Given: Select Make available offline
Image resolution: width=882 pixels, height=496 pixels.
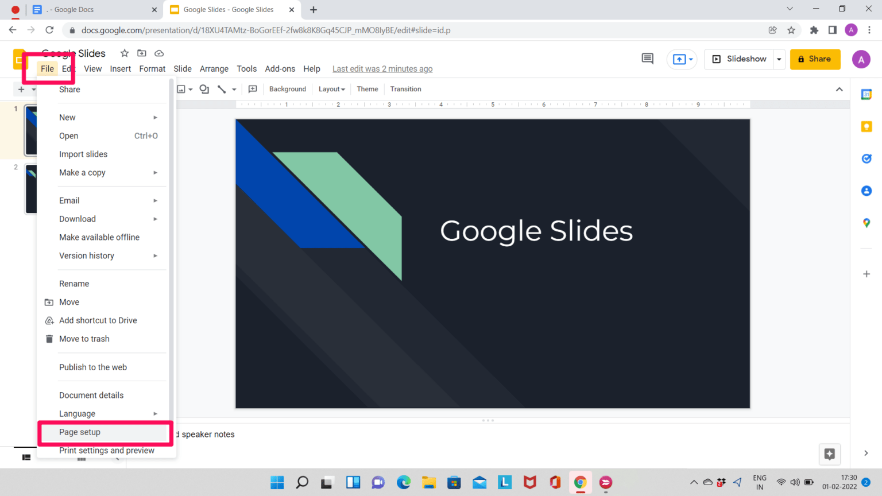Looking at the screenshot, I should pos(105,238).
